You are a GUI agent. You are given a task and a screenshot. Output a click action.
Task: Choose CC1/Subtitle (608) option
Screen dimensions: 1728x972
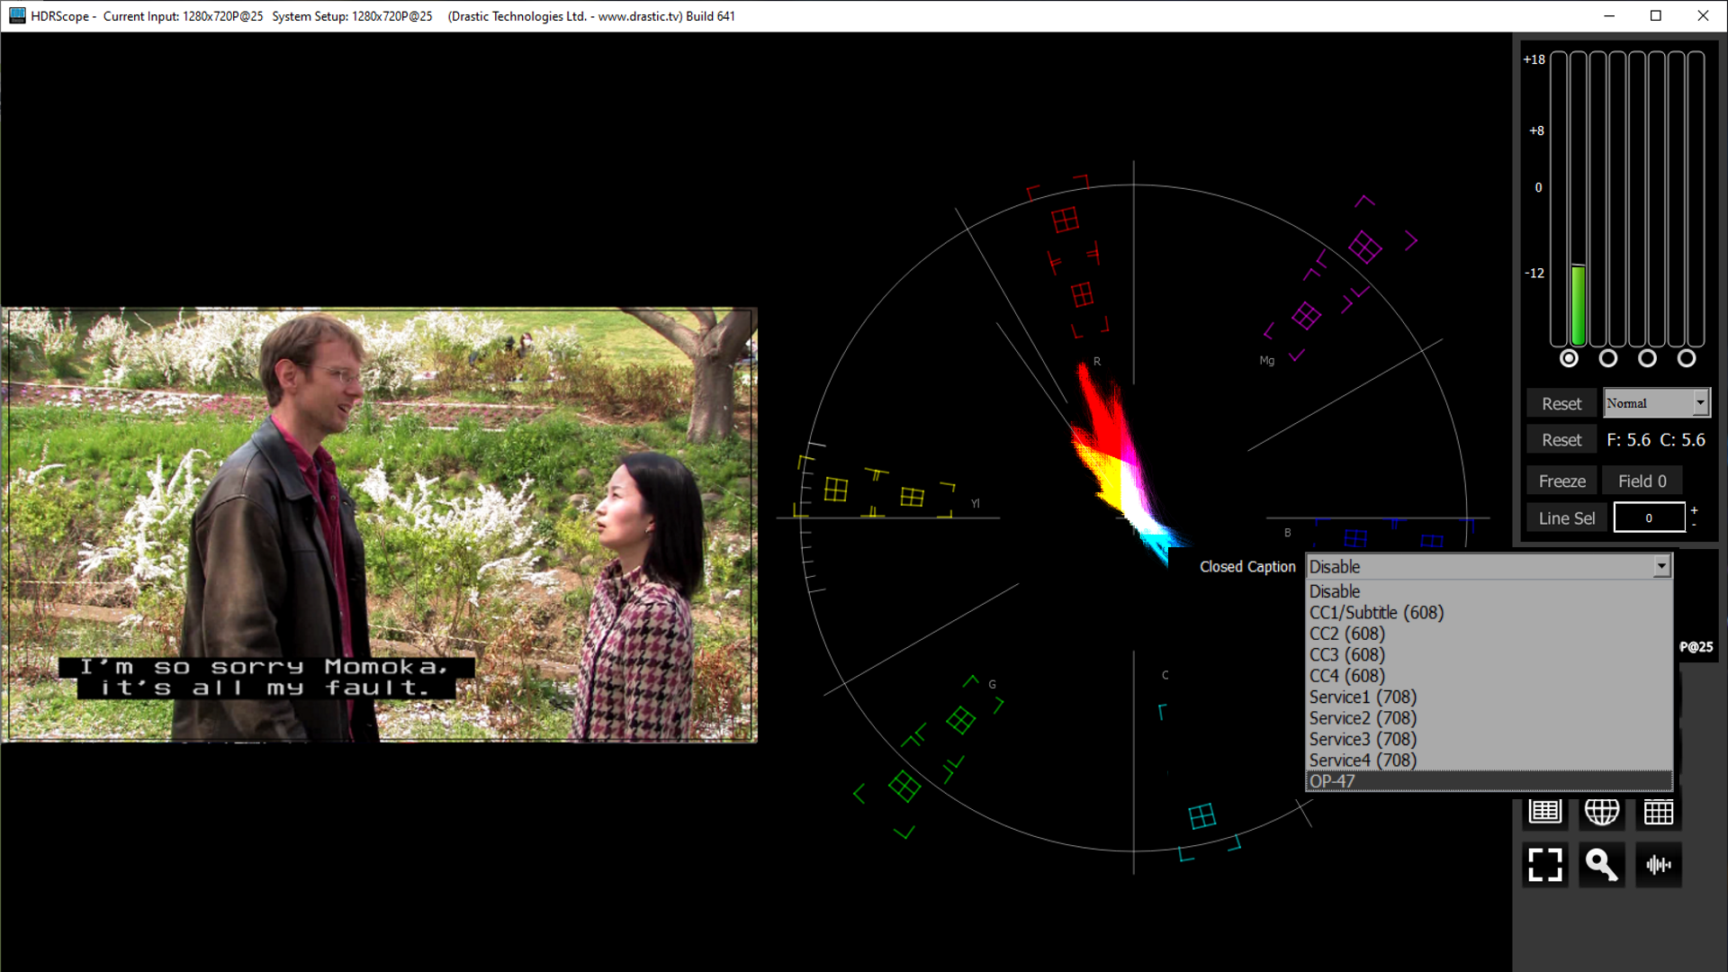pyautogui.click(x=1489, y=613)
